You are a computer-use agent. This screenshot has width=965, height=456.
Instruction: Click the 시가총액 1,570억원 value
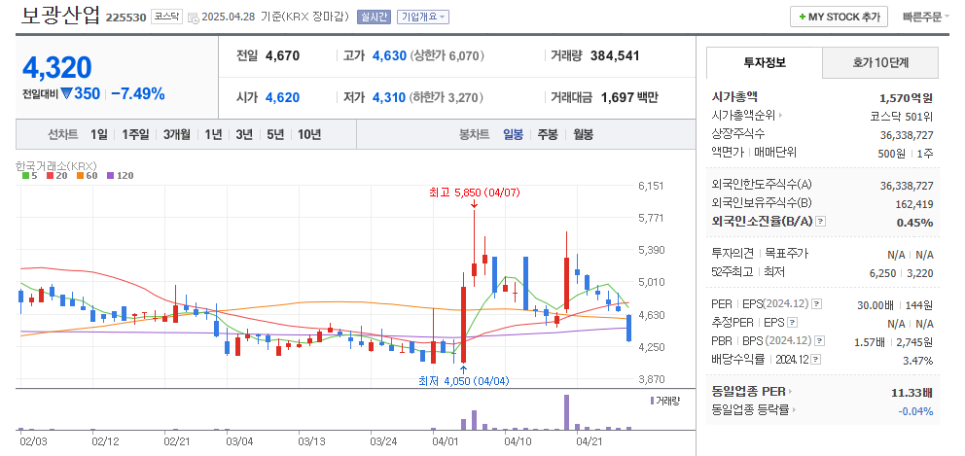click(x=907, y=97)
